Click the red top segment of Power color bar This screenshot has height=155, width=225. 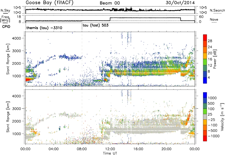pyautogui.click(x=205, y=38)
